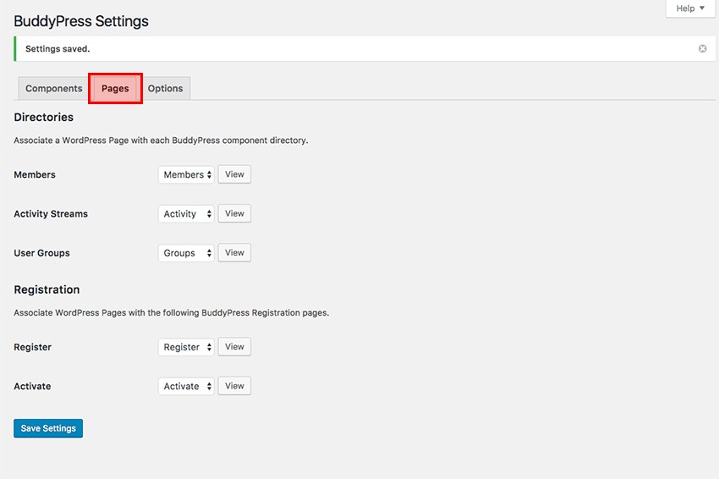The width and height of the screenshot is (719, 479).
Task: Dismiss the Settings saved notice
Action: pyautogui.click(x=702, y=48)
